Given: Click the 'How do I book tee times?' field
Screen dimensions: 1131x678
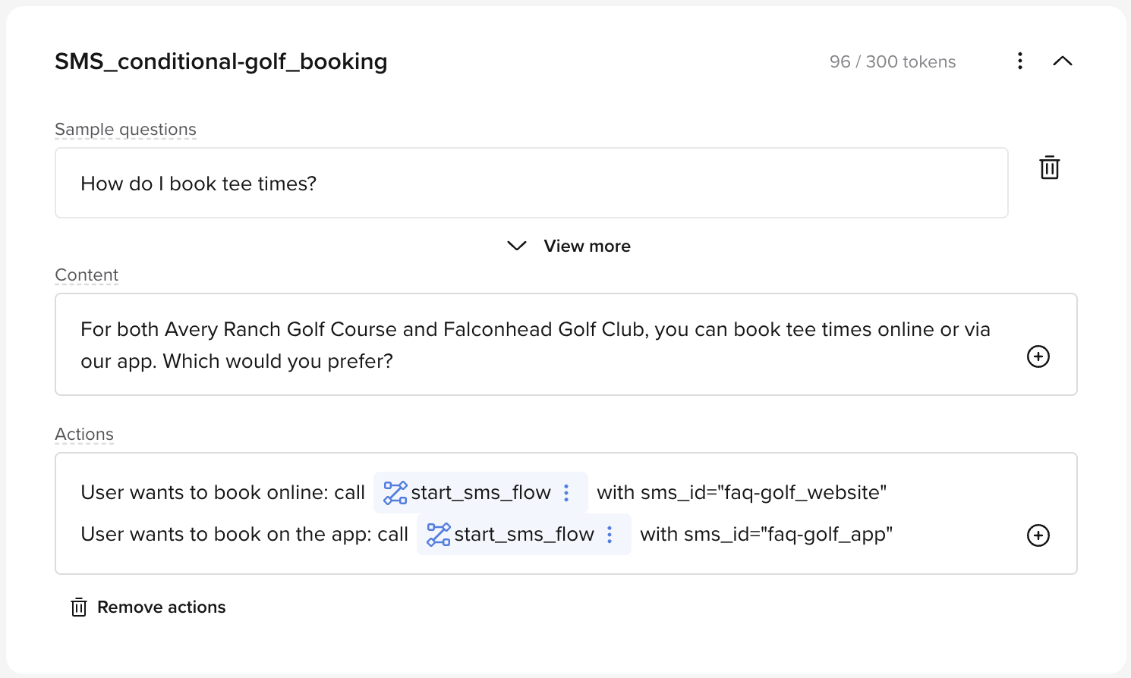Looking at the screenshot, I should click(531, 183).
